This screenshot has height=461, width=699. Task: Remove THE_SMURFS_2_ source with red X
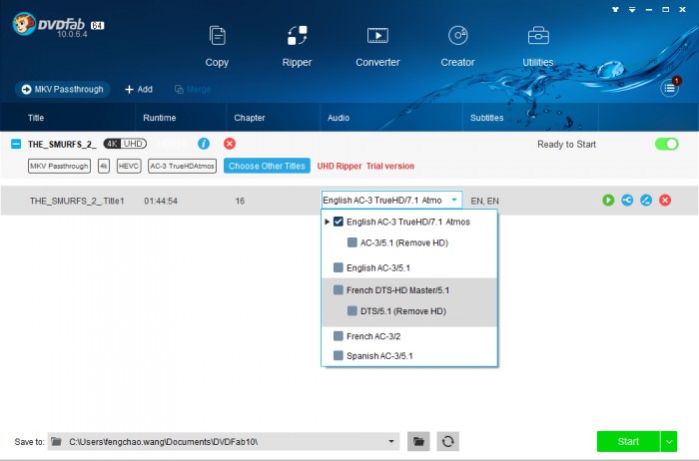(x=230, y=144)
